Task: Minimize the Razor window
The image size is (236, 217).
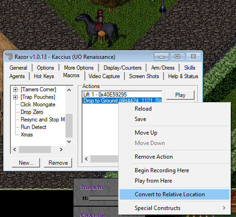Action: 162,56
